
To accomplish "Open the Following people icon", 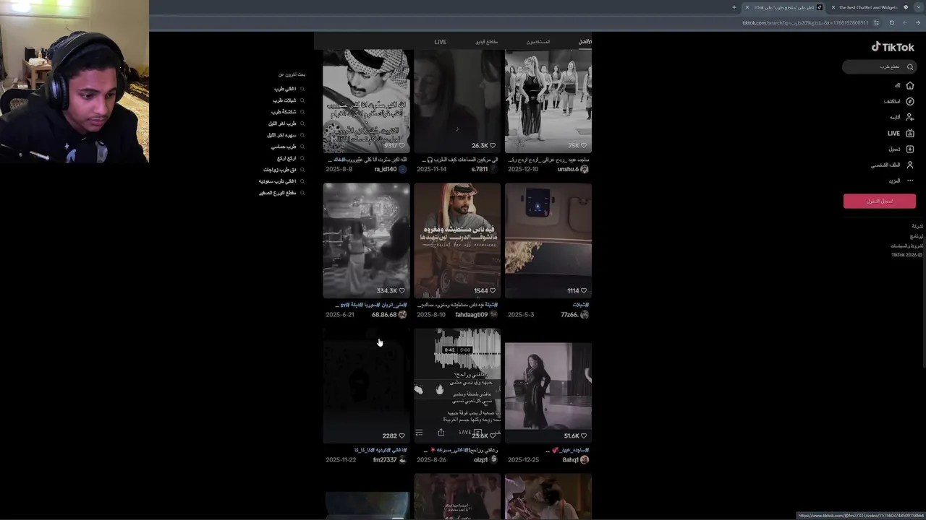I will (x=910, y=117).
